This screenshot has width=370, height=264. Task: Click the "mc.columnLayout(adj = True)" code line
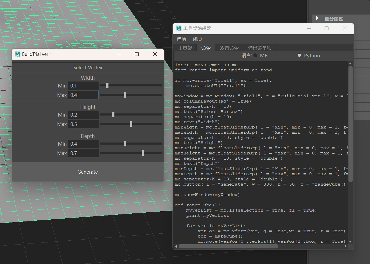(x=213, y=101)
